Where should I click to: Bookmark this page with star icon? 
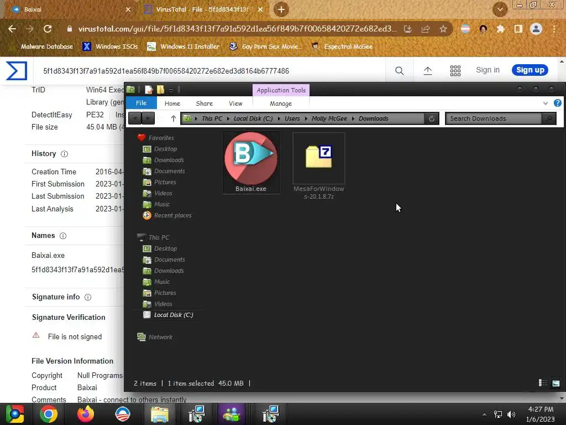coord(443,29)
